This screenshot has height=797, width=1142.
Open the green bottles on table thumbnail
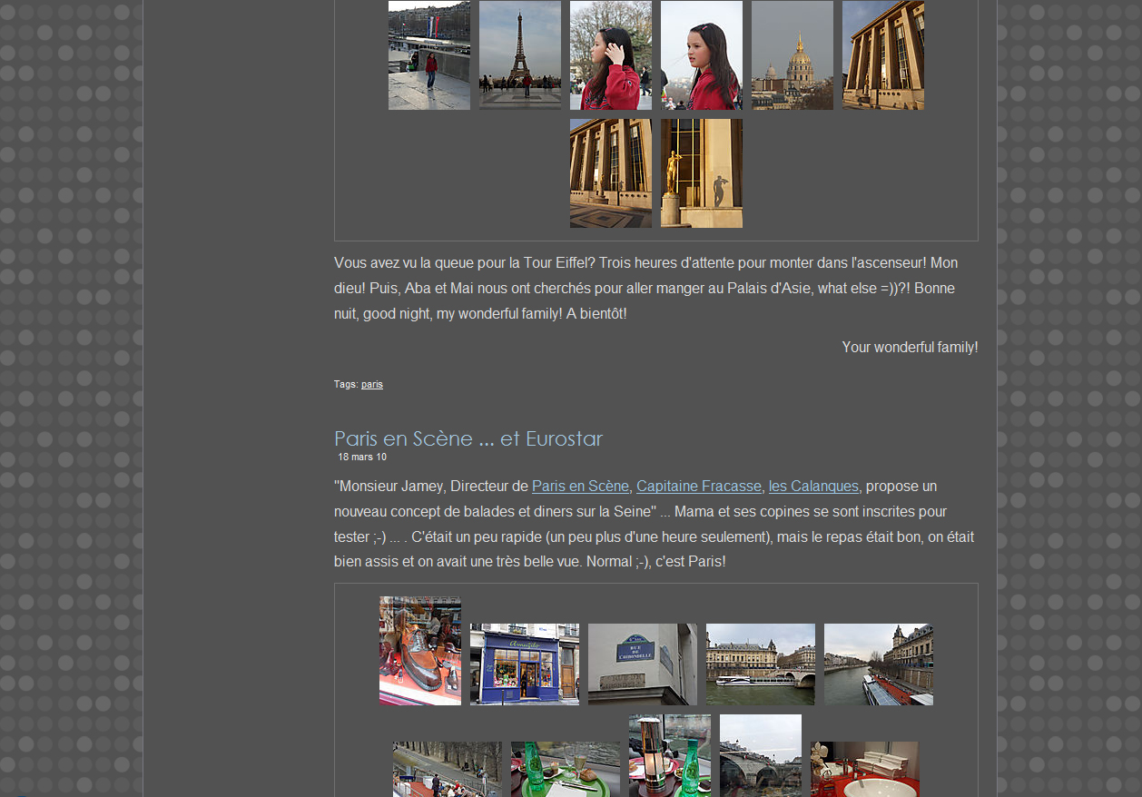click(x=565, y=769)
